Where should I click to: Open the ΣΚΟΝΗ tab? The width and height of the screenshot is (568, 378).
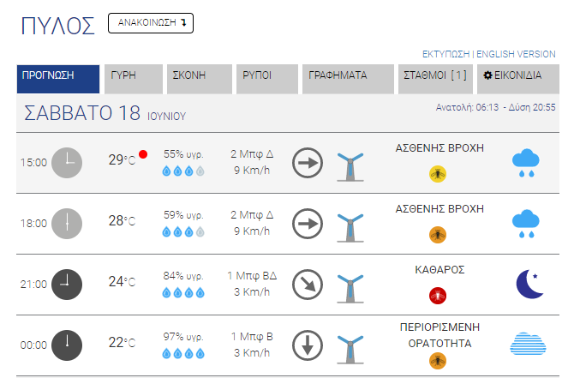(200, 79)
